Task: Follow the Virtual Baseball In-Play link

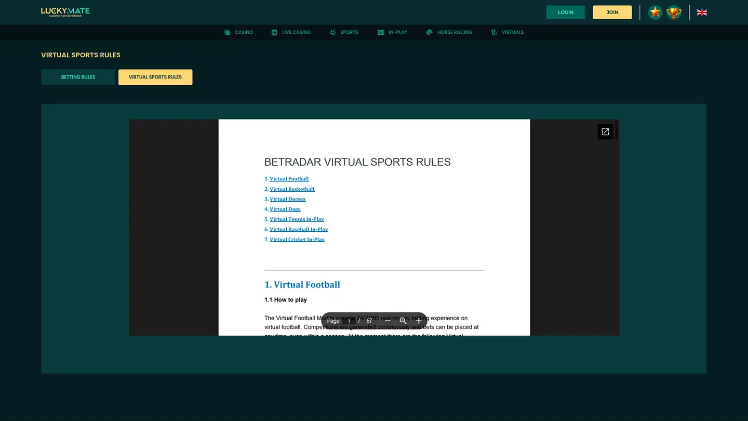Action: point(299,229)
